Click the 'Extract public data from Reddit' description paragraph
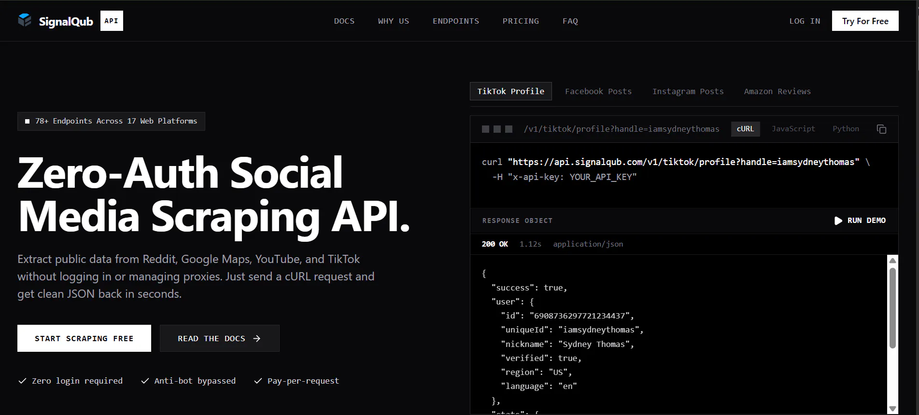Screen dimensions: 919x415 pyautogui.click(x=196, y=277)
